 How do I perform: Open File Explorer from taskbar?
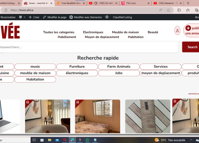(x=50, y=140)
